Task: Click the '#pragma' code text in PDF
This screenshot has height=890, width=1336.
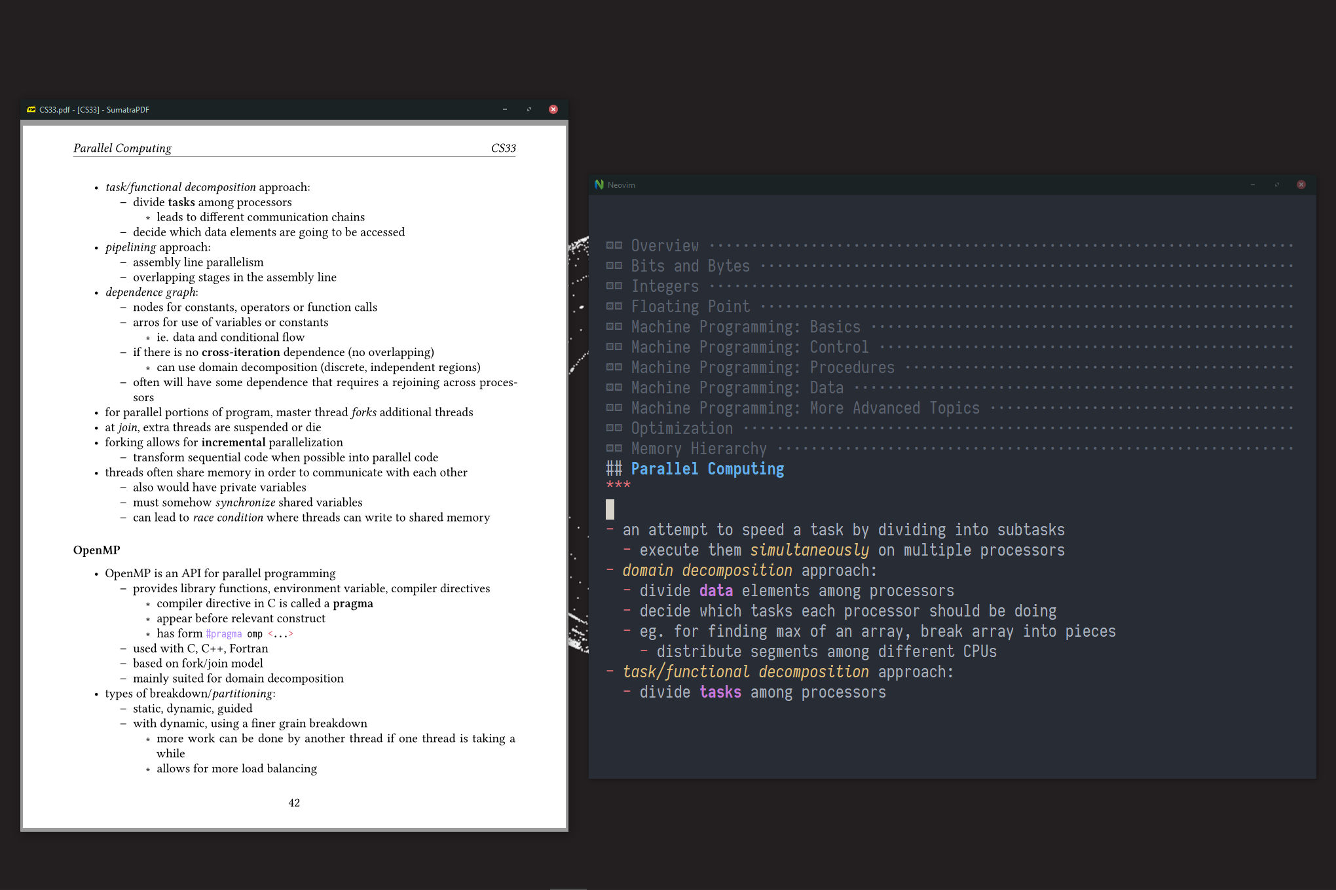Action: pyautogui.click(x=224, y=633)
